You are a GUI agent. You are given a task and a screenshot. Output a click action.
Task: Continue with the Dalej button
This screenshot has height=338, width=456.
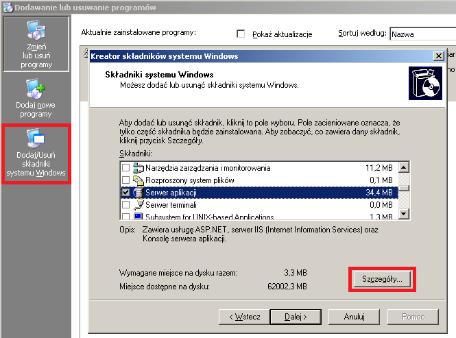pos(296,317)
